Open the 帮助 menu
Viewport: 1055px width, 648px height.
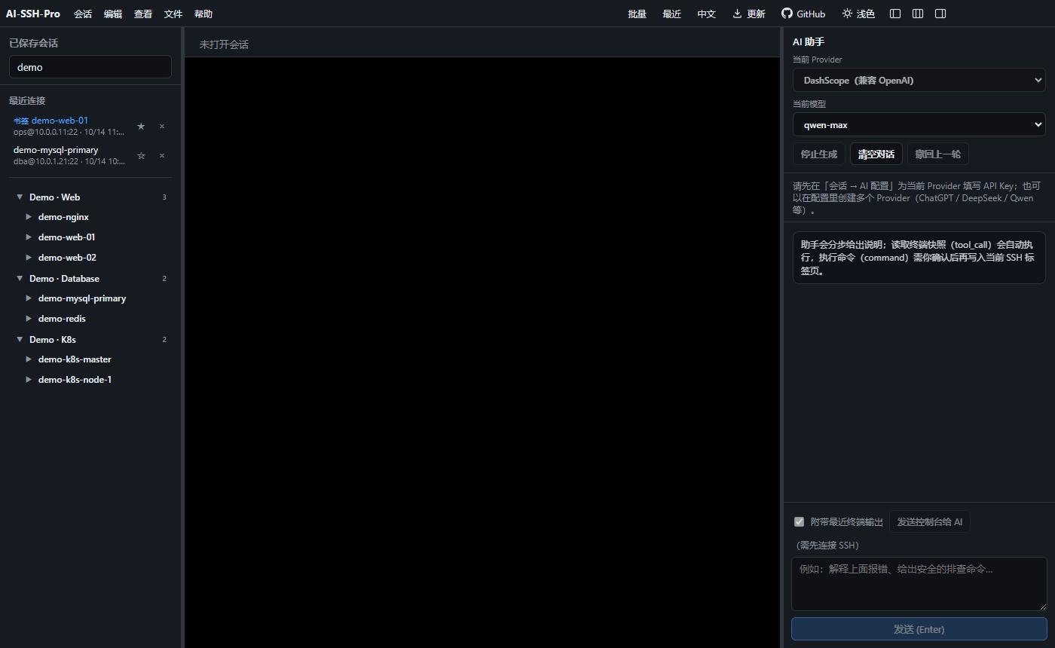[x=203, y=14]
